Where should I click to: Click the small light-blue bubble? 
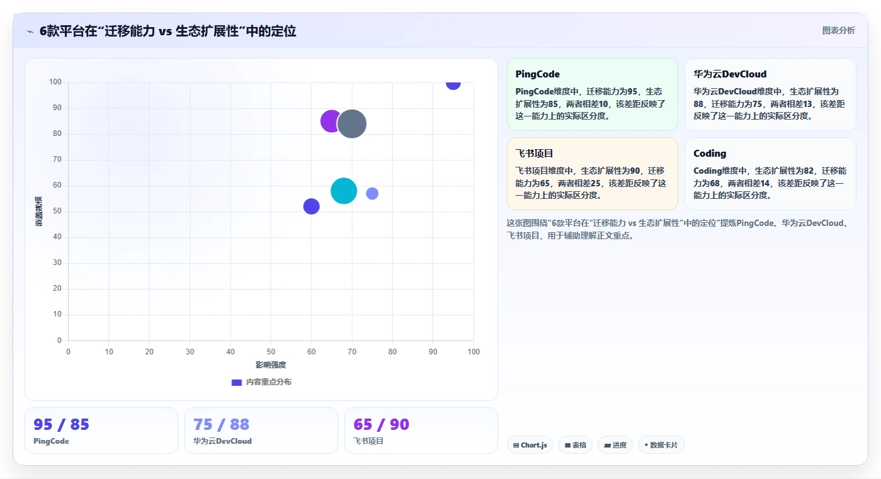pyautogui.click(x=372, y=193)
